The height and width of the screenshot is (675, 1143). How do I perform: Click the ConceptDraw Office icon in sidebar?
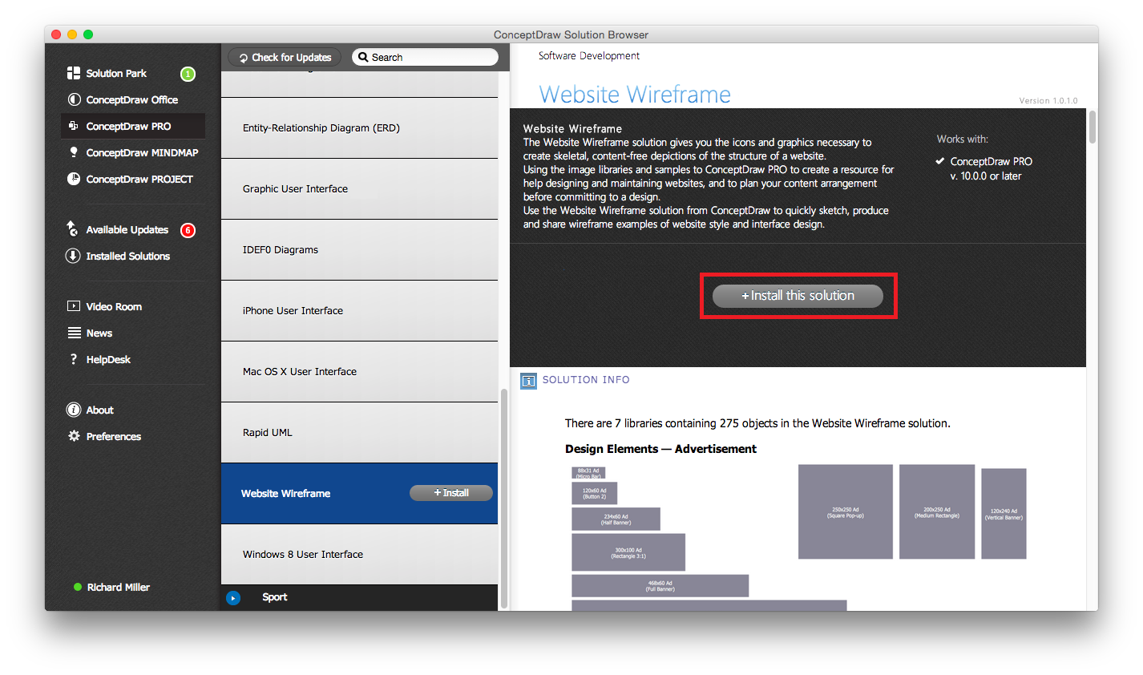[x=74, y=99]
